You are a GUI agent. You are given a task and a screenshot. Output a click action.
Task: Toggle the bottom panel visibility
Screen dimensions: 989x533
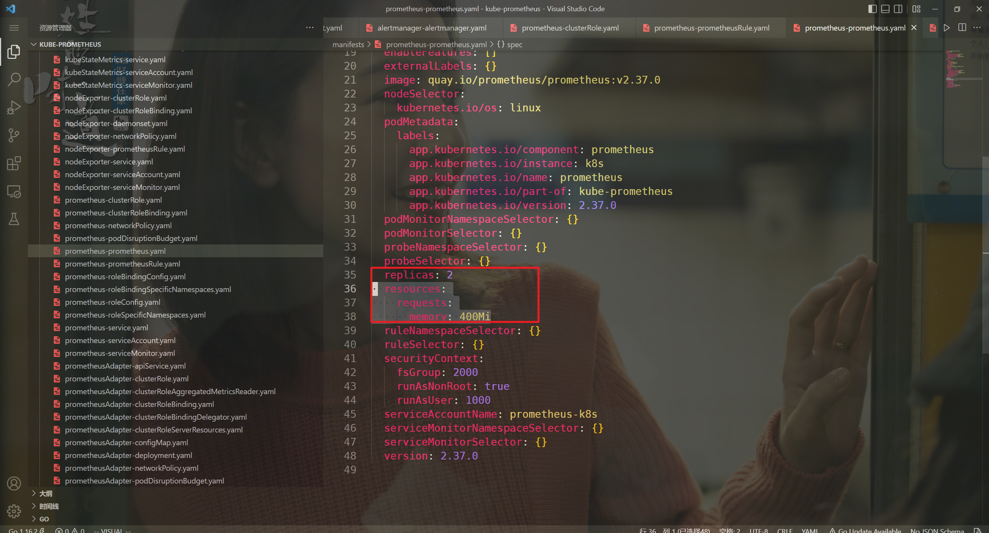885,9
